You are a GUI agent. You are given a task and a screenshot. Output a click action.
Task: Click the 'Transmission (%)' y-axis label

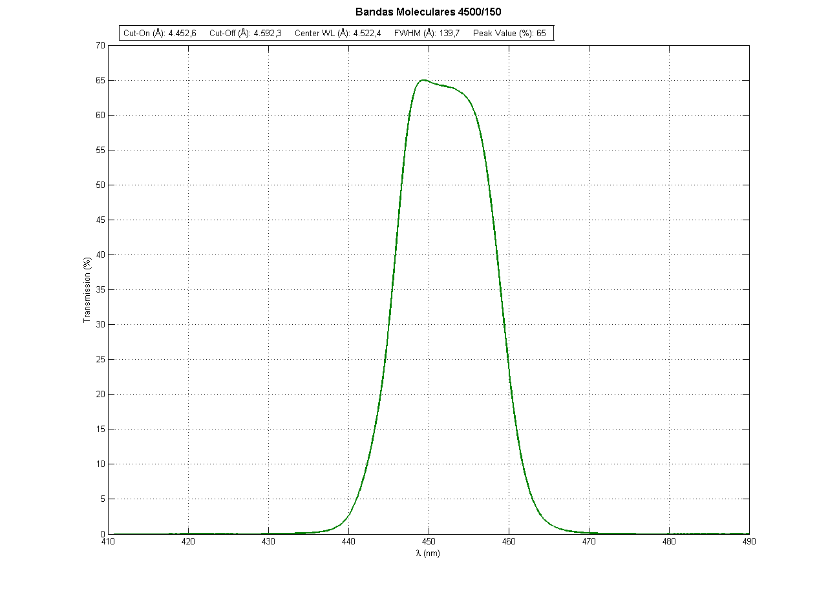coord(87,289)
